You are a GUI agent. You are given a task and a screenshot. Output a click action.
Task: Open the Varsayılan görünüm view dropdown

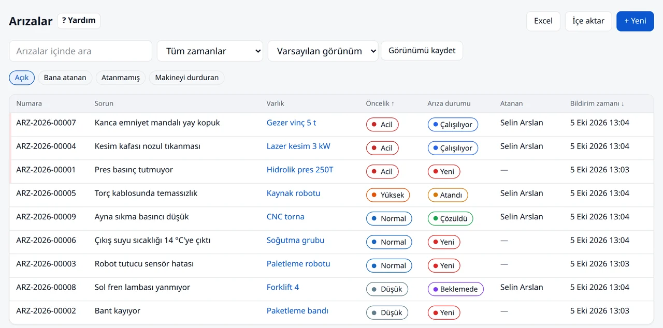click(323, 51)
